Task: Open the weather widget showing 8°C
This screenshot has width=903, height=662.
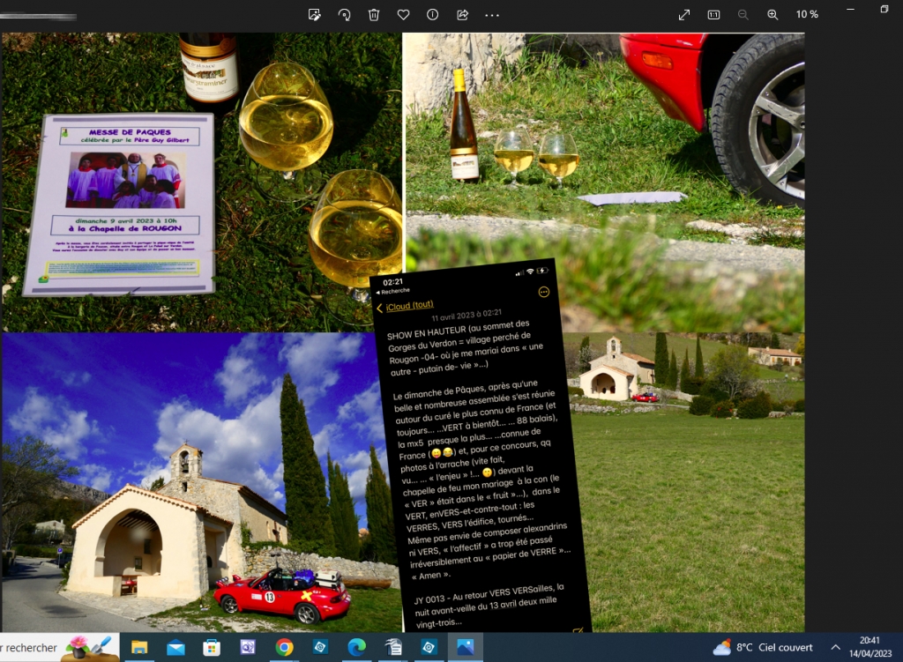Action: (763, 648)
